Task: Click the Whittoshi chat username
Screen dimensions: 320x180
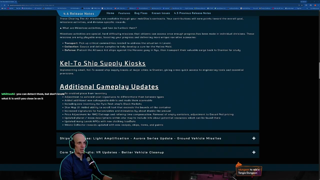Action: (x=8, y=94)
